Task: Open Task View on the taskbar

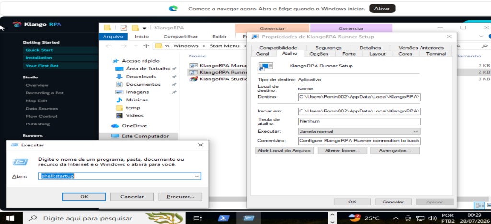Action: 198,218
